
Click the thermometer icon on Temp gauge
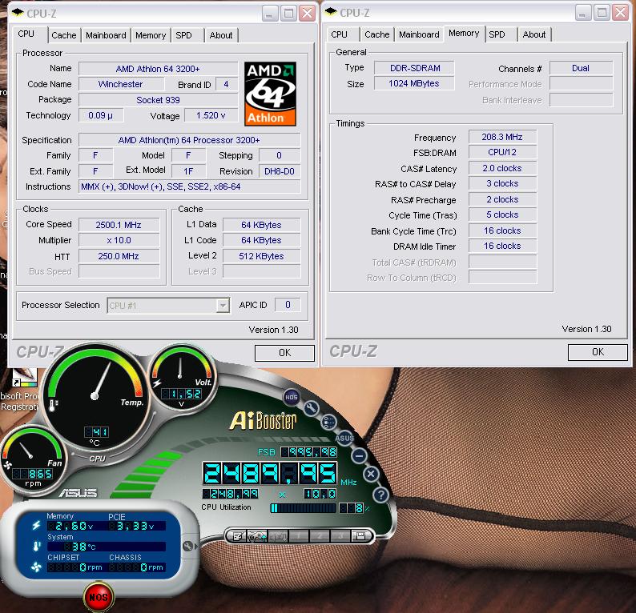(53, 405)
